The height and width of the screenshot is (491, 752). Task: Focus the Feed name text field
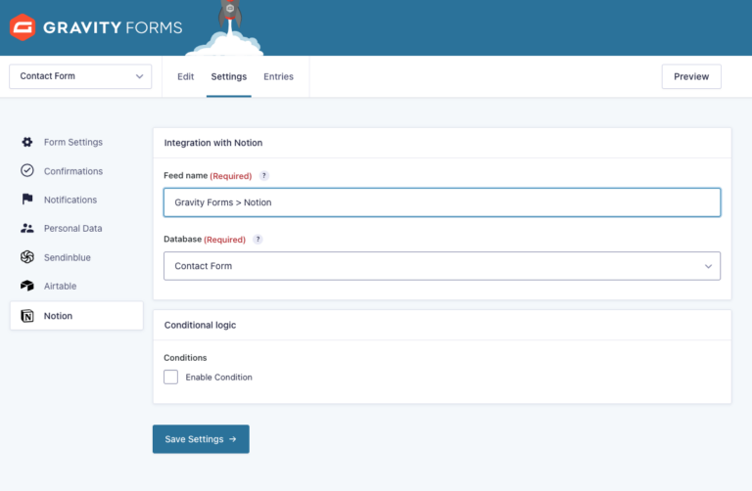[x=442, y=202]
